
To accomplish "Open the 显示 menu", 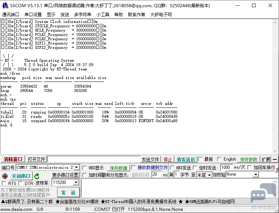I will point(51,15).
